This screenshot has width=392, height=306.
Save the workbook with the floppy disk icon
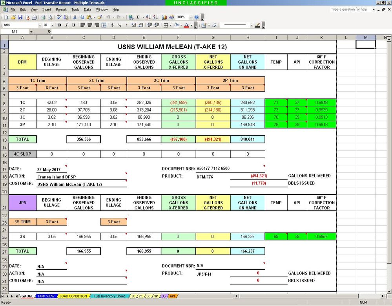20,17
